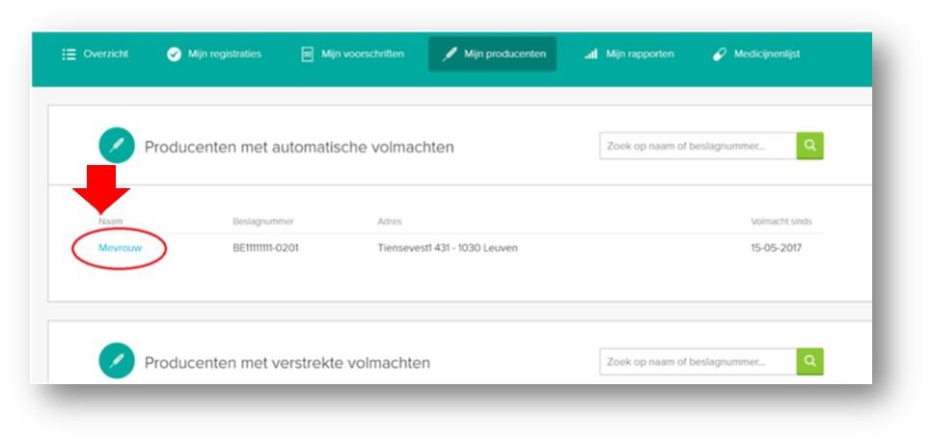Click beslagnummer BE11111111-0201
932x444 pixels.
click(265, 248)
